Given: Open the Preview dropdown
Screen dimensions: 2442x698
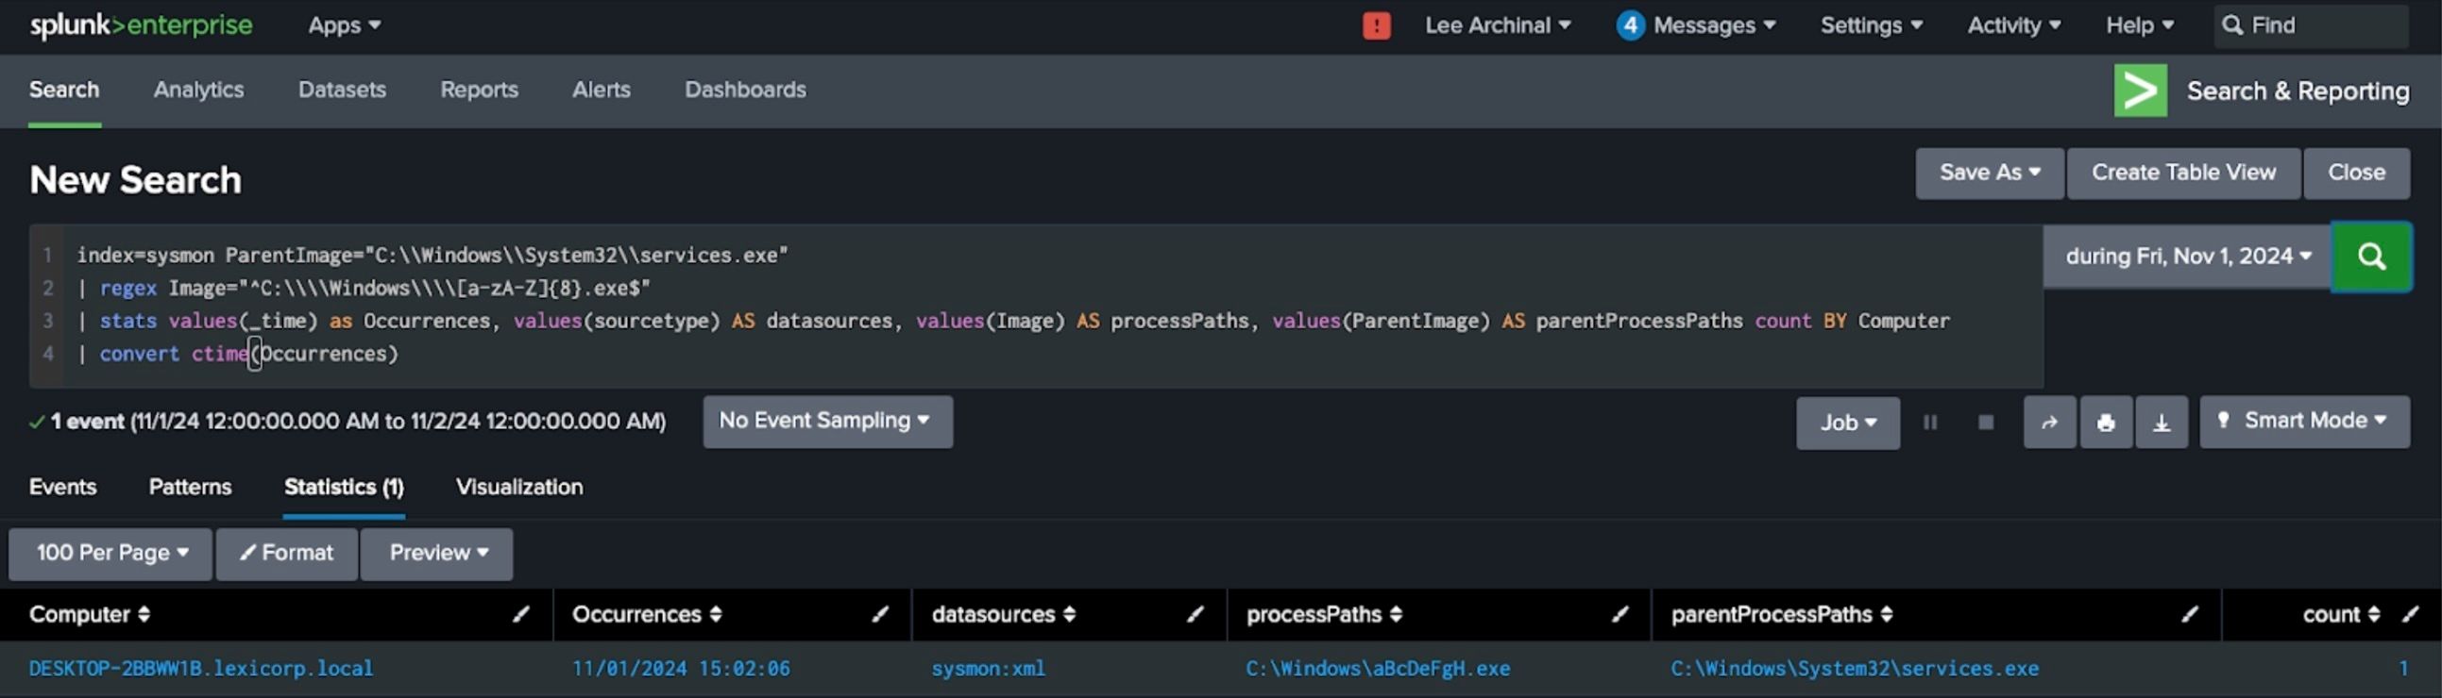Looking at the screenshot, I should click(x=437, y=554).
